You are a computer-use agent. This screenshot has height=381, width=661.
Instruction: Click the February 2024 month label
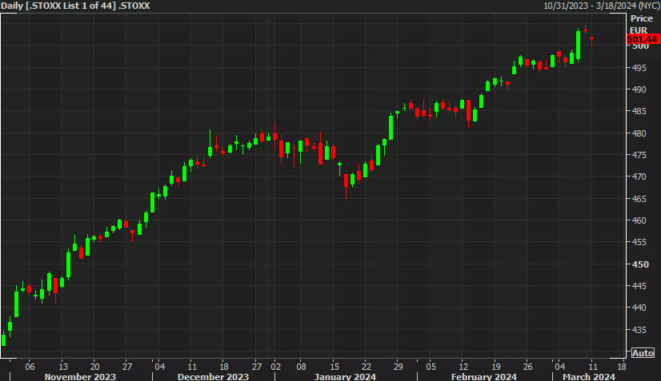(x=483, y=376)
